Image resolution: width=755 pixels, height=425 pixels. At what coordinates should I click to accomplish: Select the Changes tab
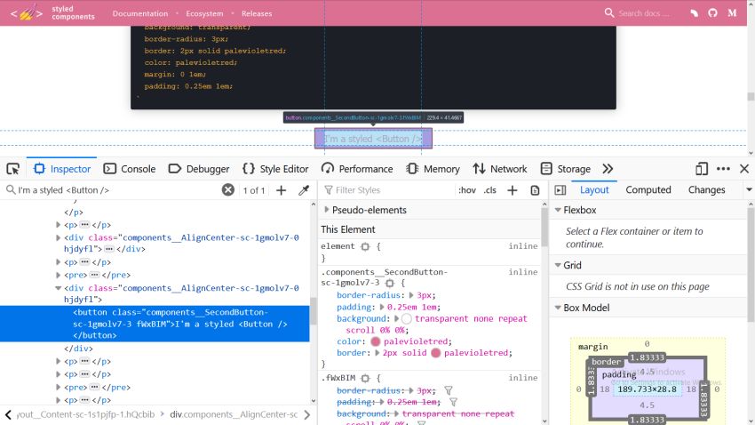706,190
